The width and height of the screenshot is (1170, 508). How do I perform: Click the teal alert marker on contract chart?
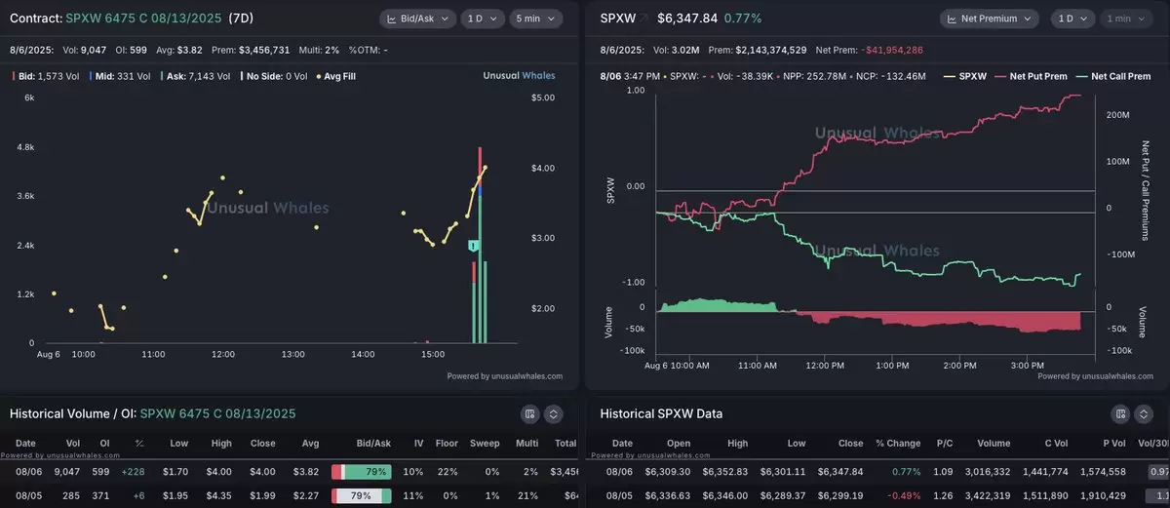[x=473, y=246]
